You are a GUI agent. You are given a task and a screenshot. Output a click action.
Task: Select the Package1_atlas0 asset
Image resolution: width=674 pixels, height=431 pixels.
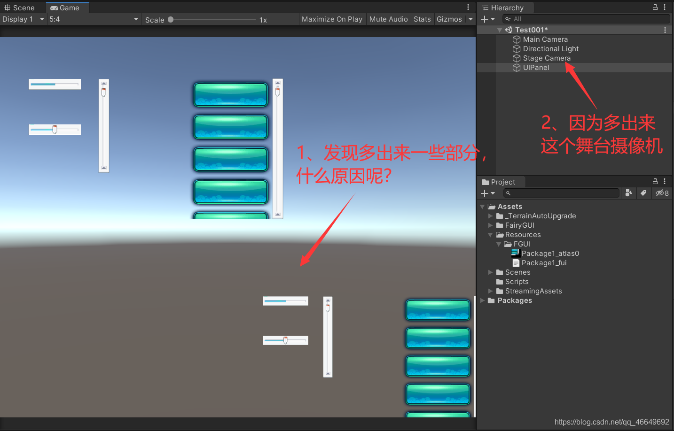coord(550,253)
